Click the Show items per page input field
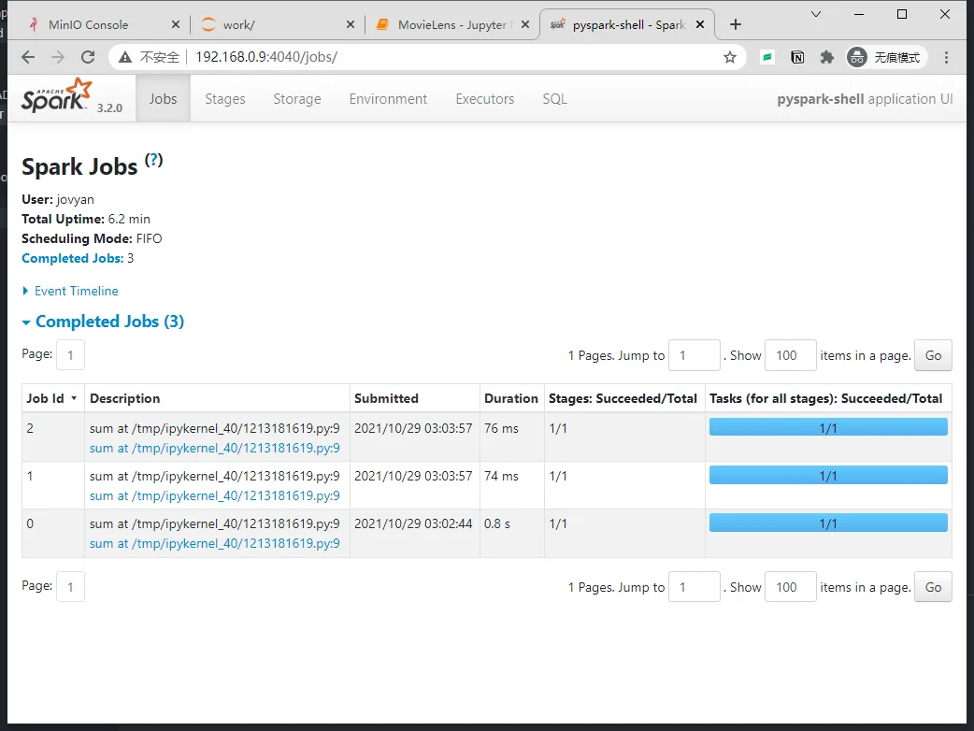 tap(790, 355)
